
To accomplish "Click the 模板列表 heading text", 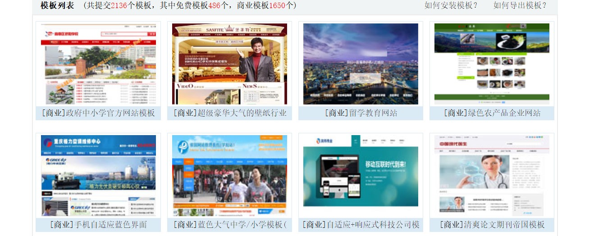I will (57, 5).
